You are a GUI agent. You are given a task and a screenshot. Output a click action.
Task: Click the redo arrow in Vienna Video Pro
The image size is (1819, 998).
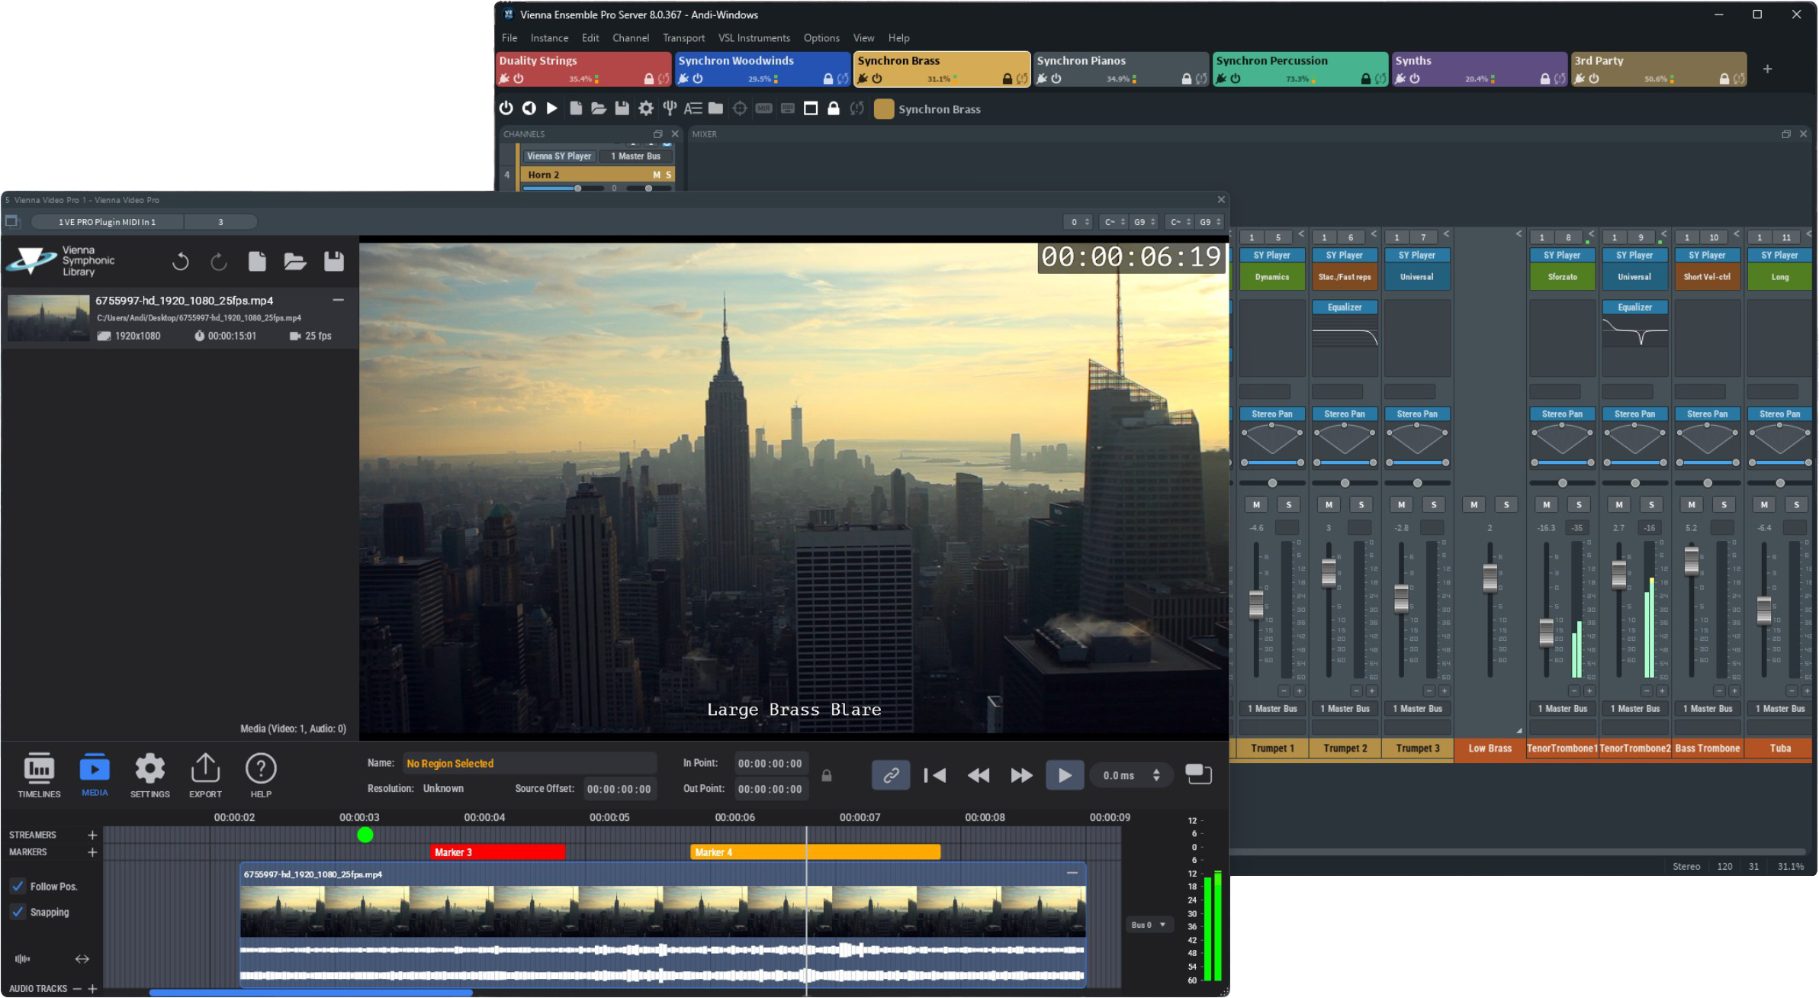pos(219,262)
